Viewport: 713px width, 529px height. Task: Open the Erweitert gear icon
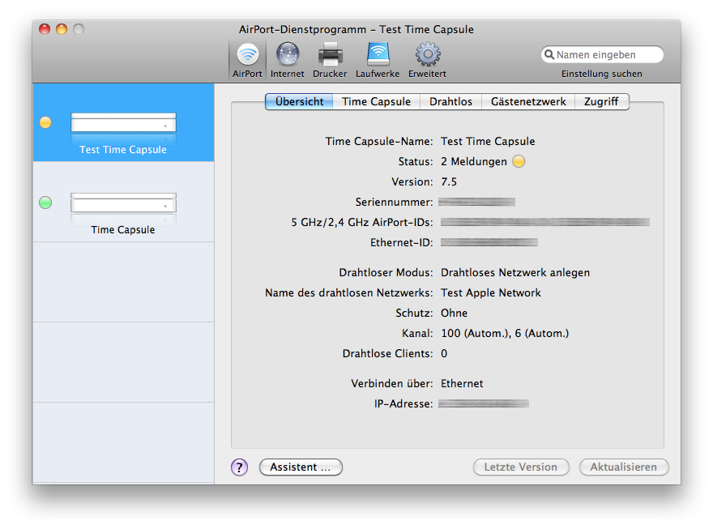pos(428,54)
